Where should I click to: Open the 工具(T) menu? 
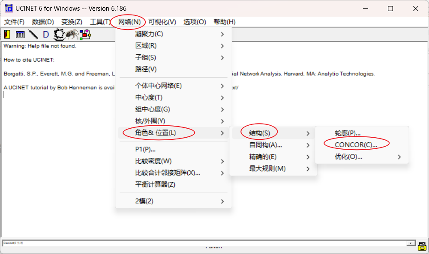pos(100,22)
